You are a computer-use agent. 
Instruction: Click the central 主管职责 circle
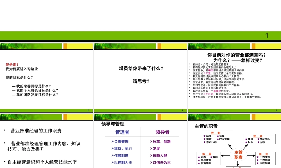click(238, 155)
